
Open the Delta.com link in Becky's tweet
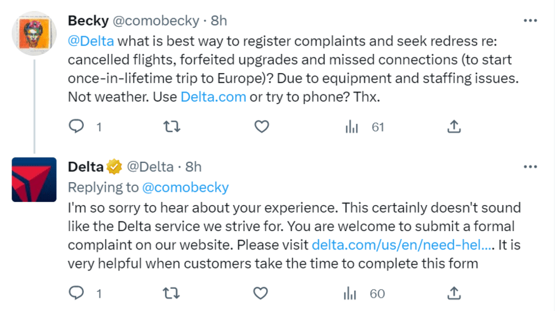tap(213, 98)
